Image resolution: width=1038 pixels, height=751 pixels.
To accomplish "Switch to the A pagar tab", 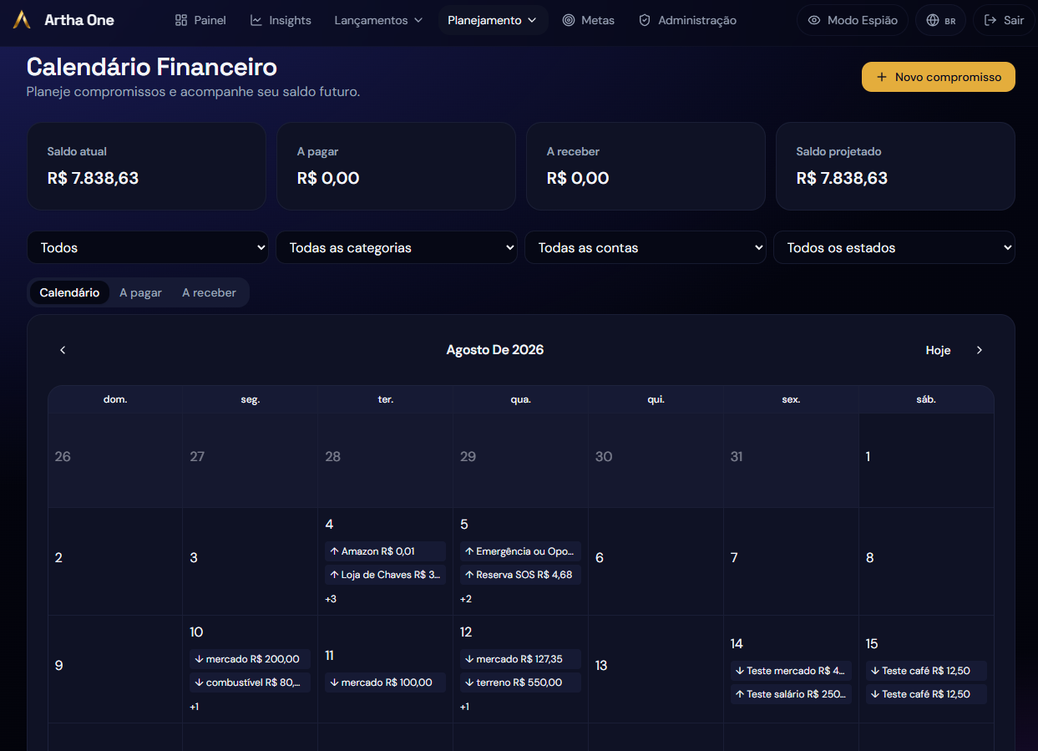I will [x=140, y=292].
